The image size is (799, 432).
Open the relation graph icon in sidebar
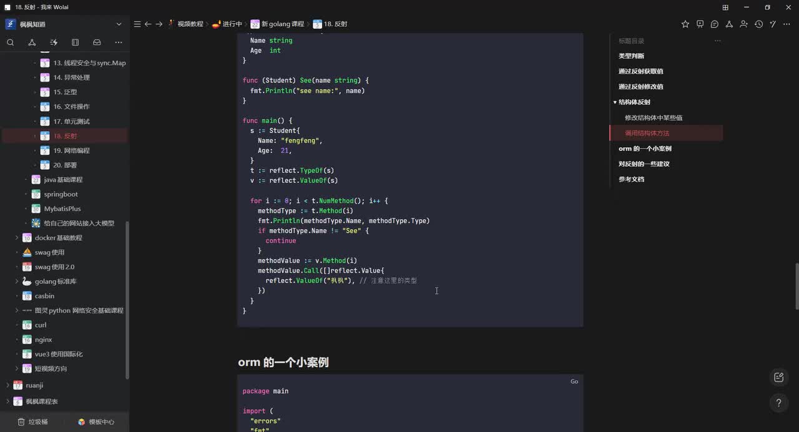32,42
